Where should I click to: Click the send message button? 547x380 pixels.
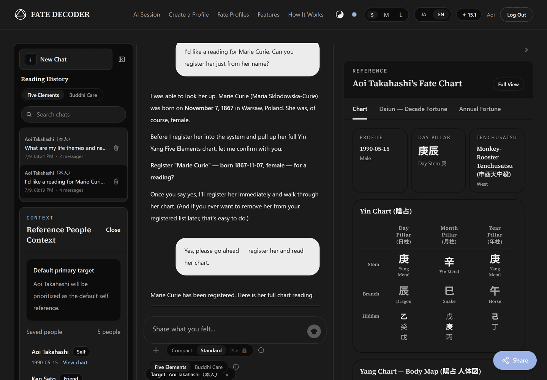tap(314, 331)
